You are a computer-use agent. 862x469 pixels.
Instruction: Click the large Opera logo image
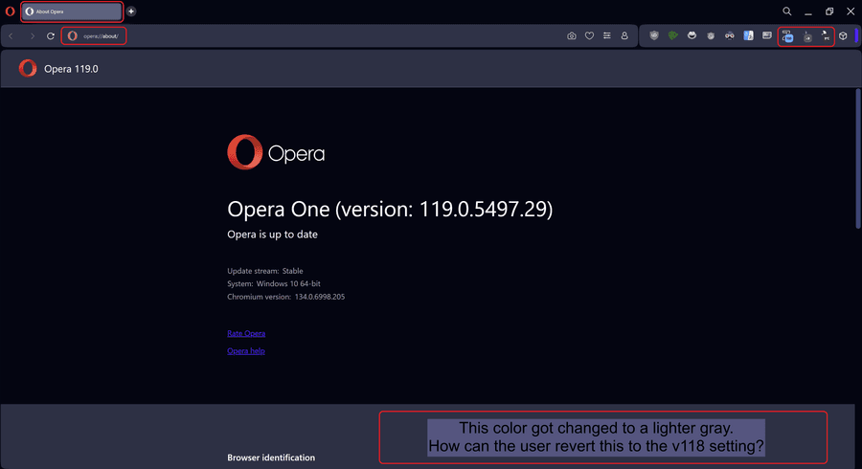click(276, 152)
